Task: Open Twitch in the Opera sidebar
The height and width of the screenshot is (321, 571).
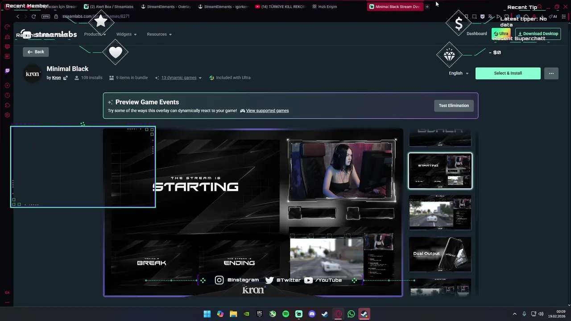Action: 7,70
